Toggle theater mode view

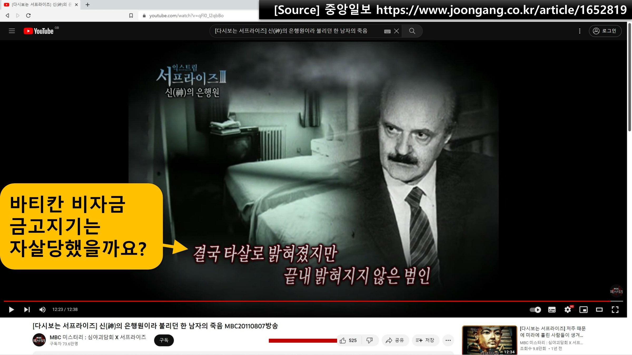(x=599, y=310)
